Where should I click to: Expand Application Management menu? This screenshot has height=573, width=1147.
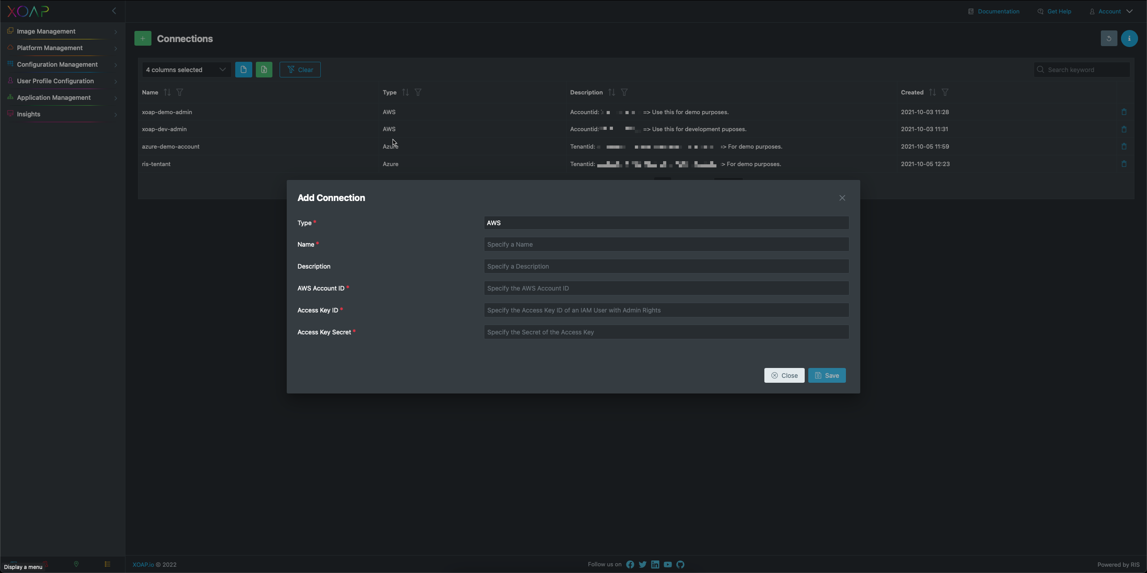63,98
